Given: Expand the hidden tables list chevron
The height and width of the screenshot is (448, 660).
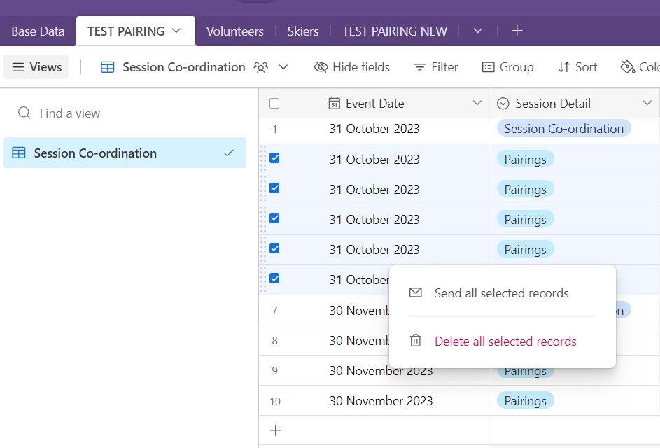Looking at the screenshot, I should (478, 31).
